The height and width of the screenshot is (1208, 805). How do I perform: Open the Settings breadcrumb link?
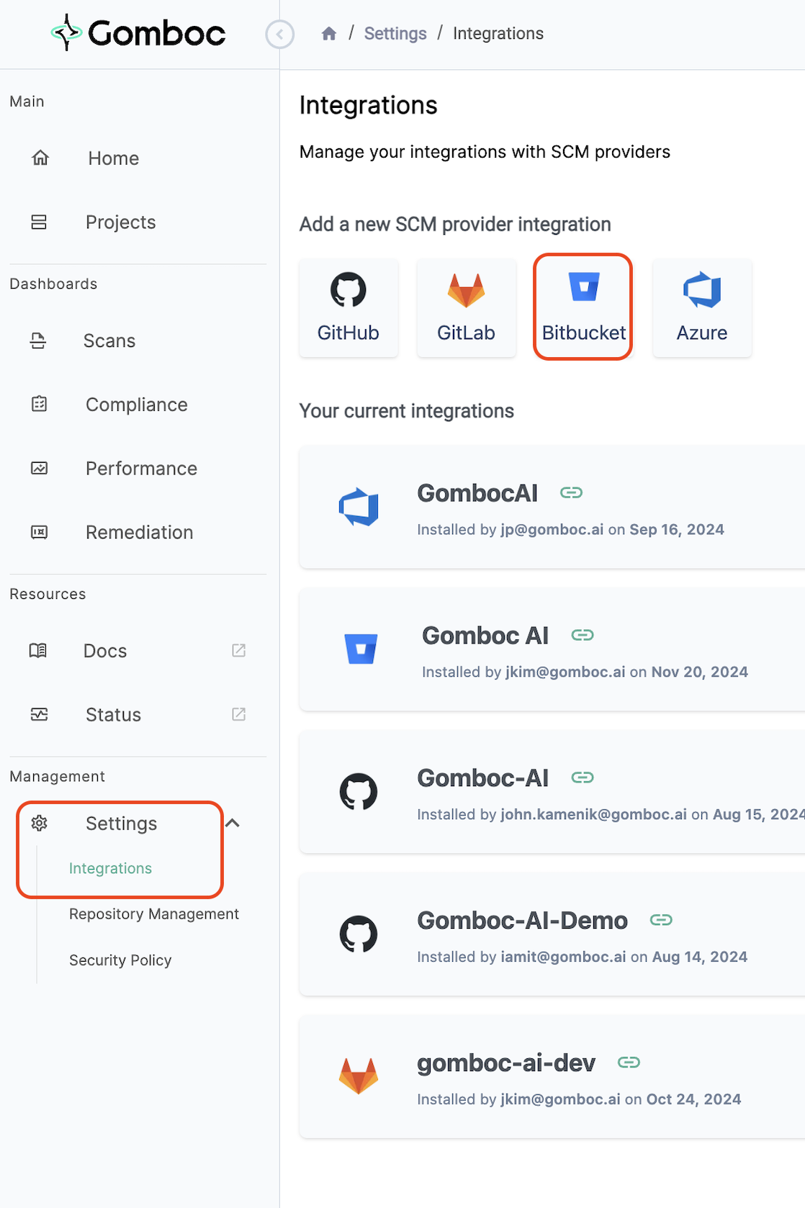pyautogui.click(x=395, y=34)
